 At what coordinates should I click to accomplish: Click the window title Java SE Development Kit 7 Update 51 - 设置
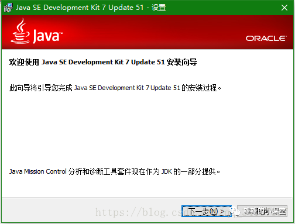[91, 8]
